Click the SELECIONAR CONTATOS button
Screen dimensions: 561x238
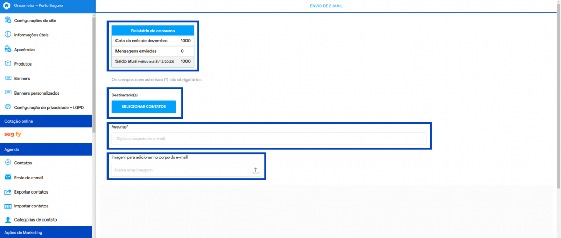point(144,107)
